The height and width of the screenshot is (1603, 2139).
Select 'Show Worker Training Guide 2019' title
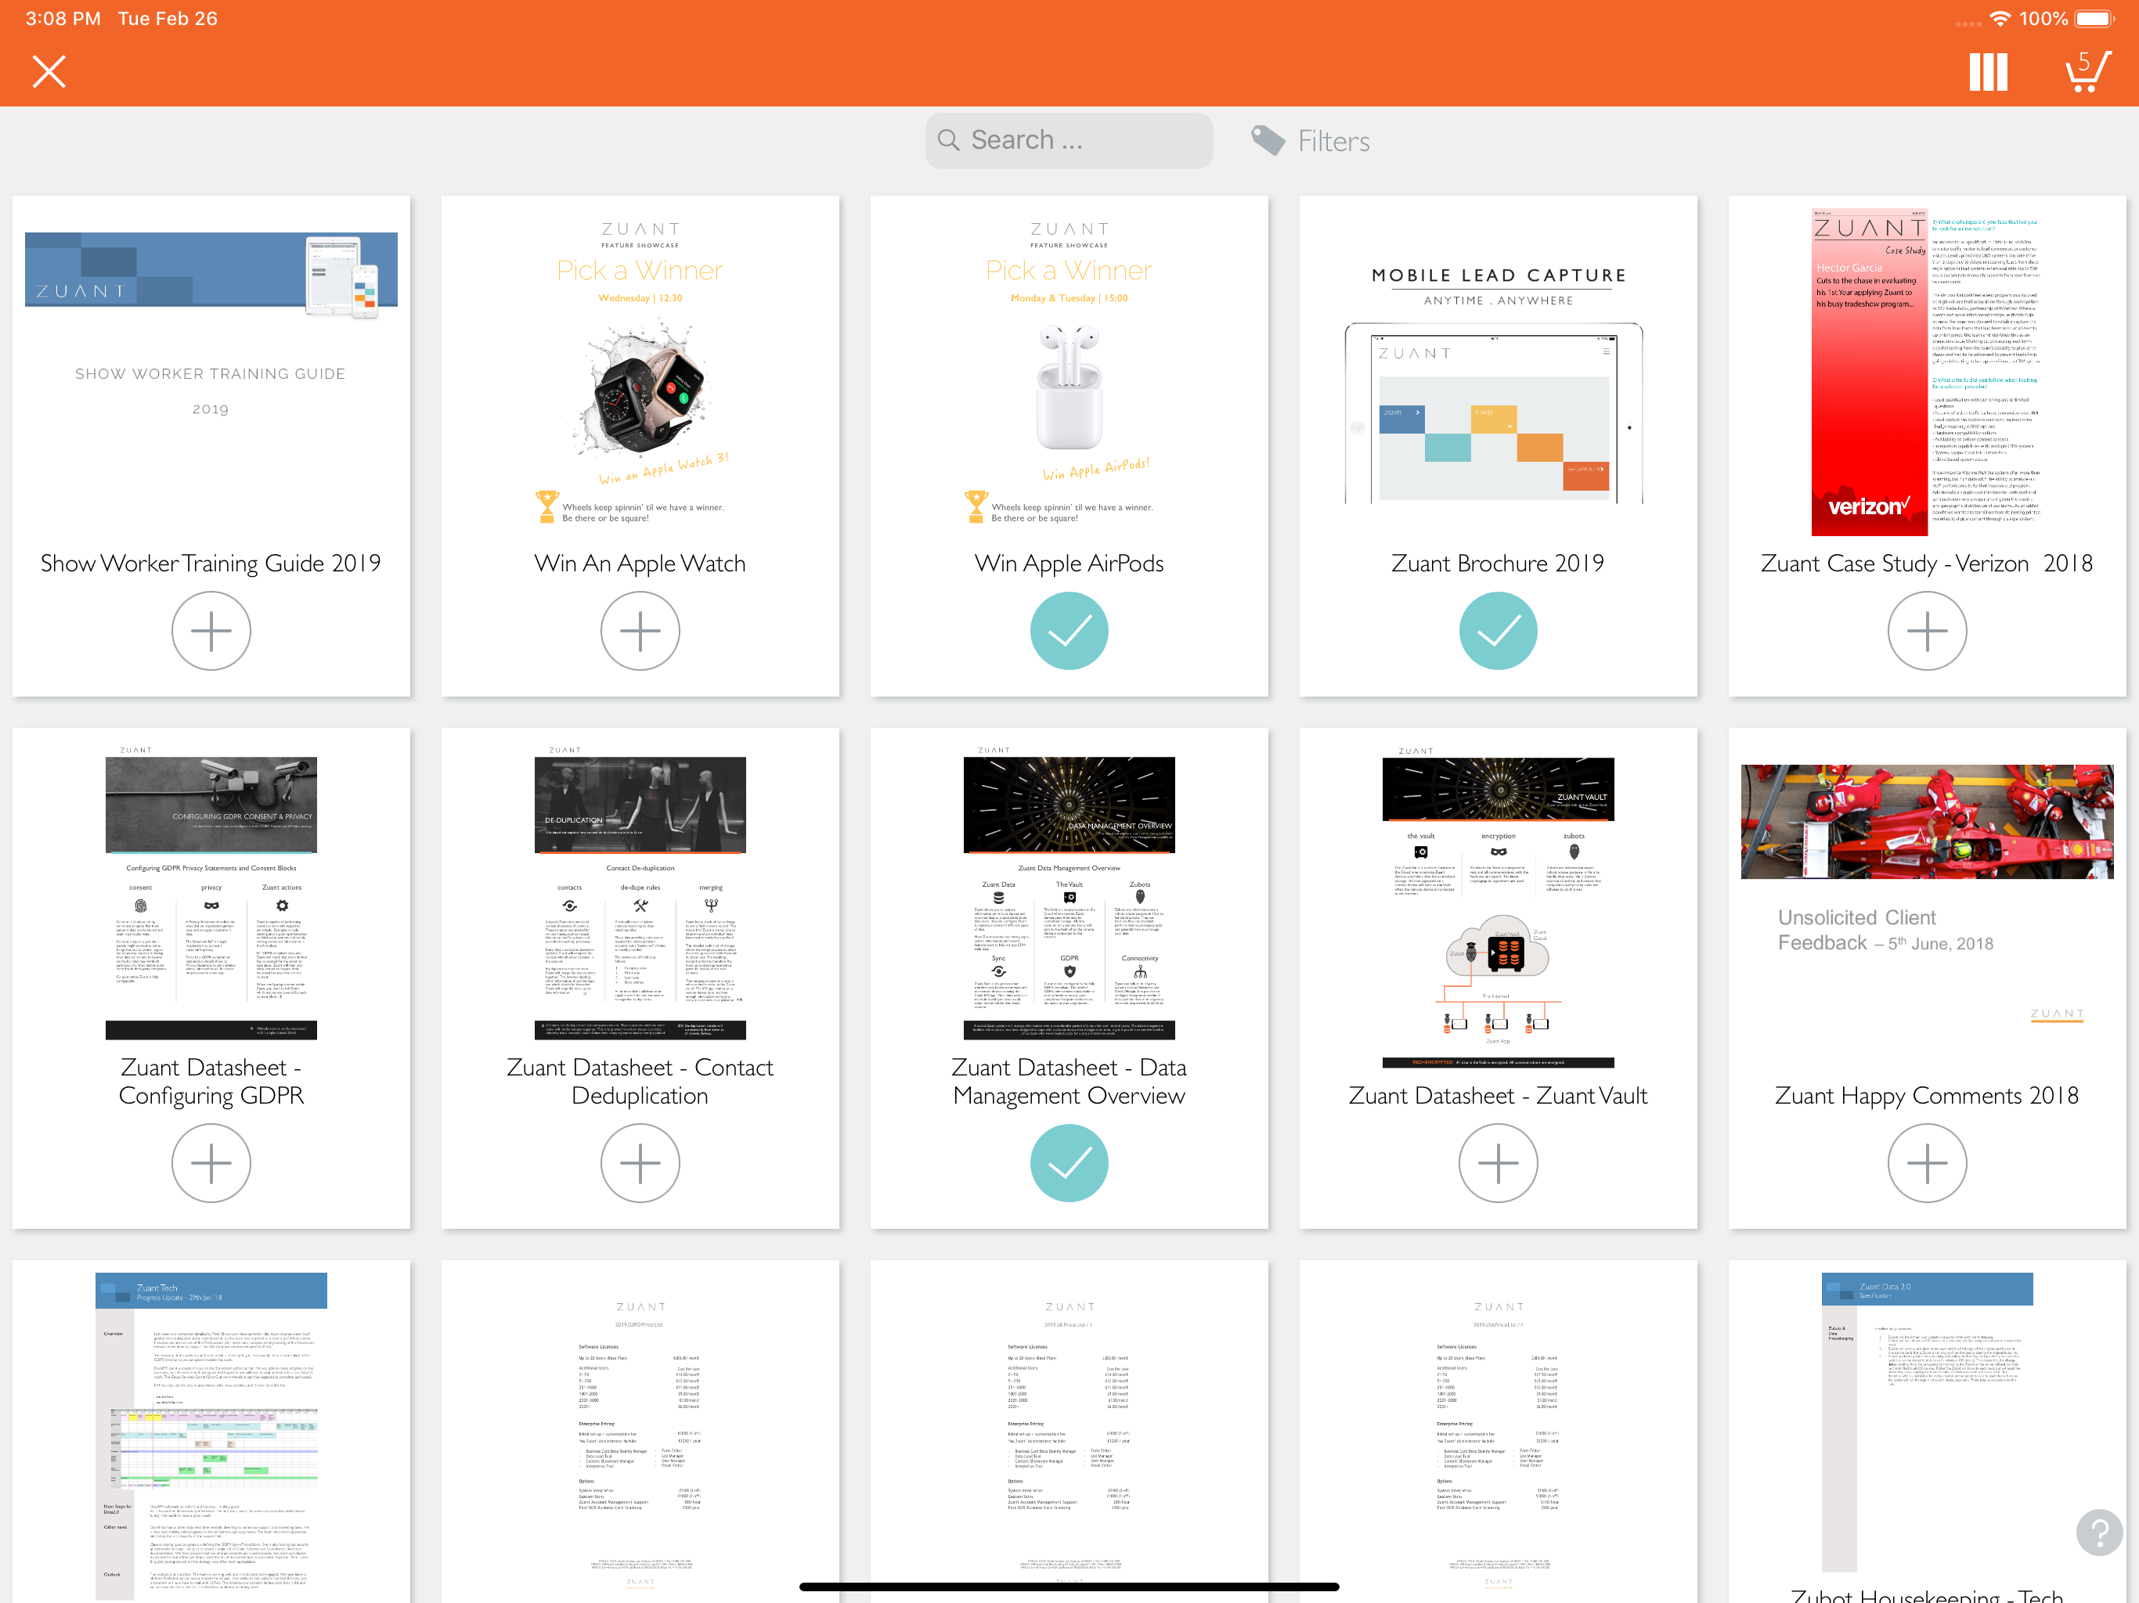click(x=211, y=564)
